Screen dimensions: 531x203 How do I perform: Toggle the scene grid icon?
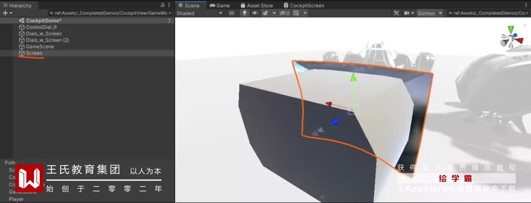[x=296, y=13]
